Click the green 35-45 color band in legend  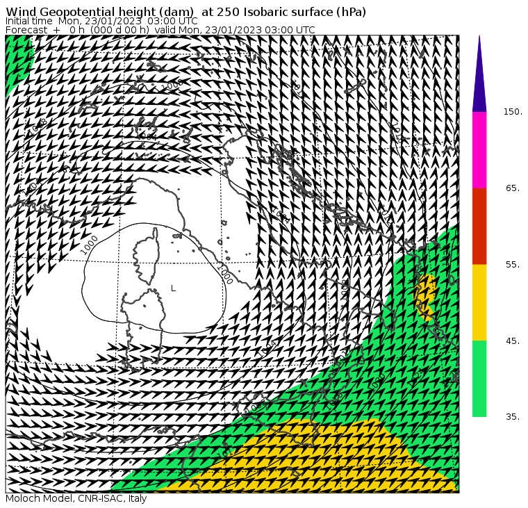[x=479, y=379]
